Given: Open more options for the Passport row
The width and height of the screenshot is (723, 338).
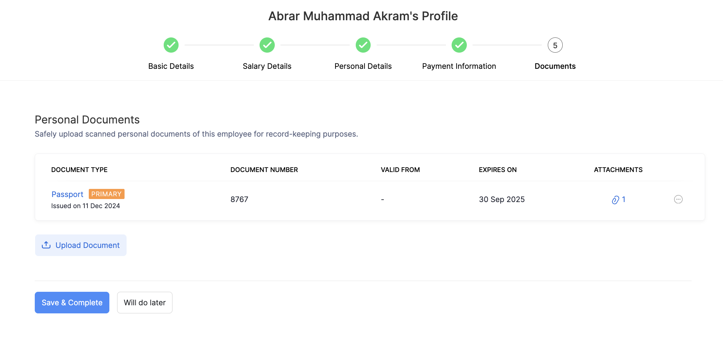Looking at the screenshot, I should point(678,199).
